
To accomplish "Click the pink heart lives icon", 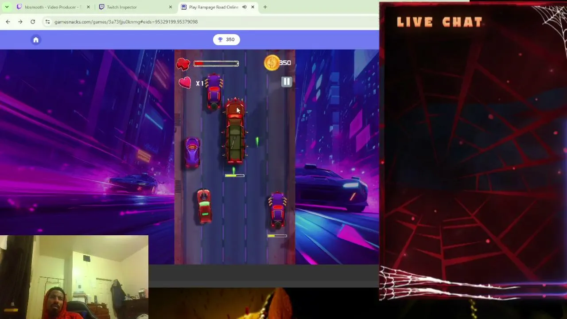I will (185, 82).
